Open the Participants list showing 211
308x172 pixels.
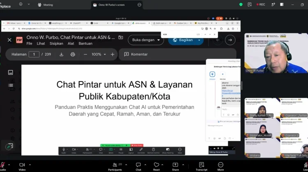(115, 166)
